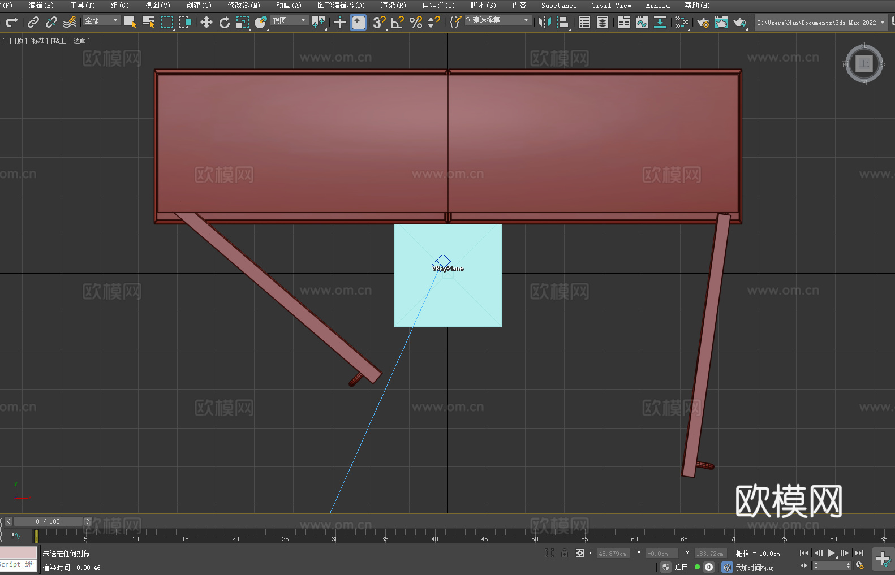Click the Bind to Space Warp icon

click(x=70, y=22)
